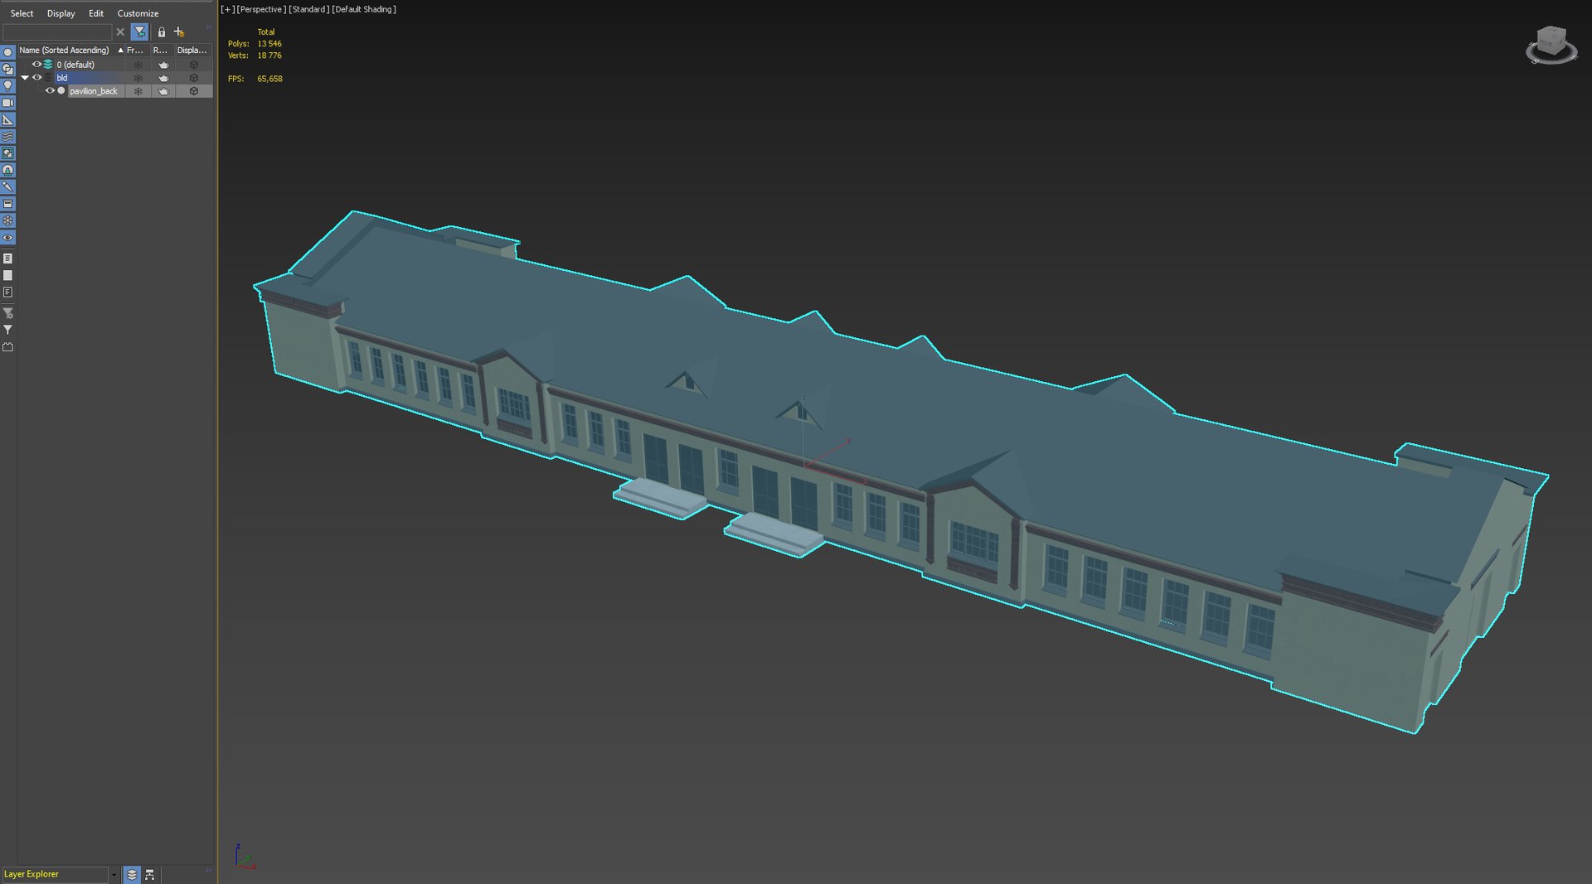
Task: Toggle the space warps display filter icon
Action: click(x=7, y=137)
